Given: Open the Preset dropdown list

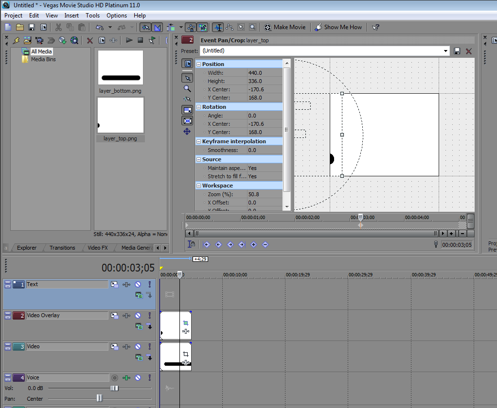Looking at the screenshot, I should click(445, 51).
